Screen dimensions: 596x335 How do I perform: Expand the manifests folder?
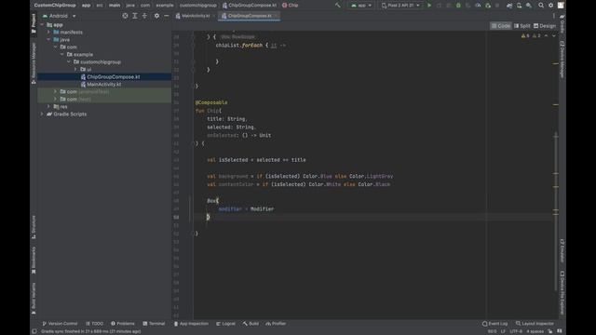pos(48,33)
